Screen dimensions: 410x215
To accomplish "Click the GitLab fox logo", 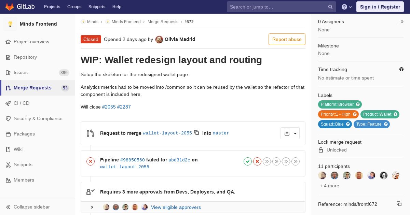I will [x=10, y=6].
